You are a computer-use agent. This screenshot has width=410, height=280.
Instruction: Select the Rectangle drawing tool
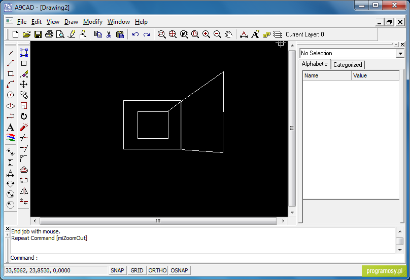(11, 74)
